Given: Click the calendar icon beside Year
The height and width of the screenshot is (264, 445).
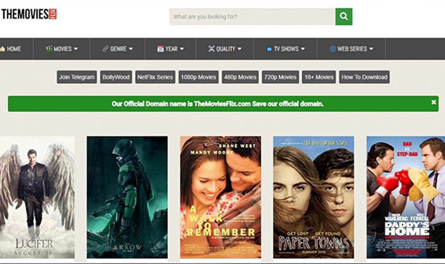Looking at the screenshot, I should point(160,49).
